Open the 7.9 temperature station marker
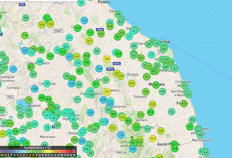 click(x=25, y=35)
